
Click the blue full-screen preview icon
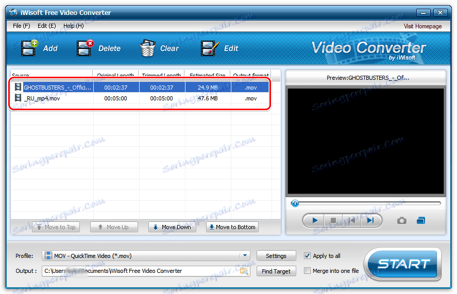tap(421, 220)
